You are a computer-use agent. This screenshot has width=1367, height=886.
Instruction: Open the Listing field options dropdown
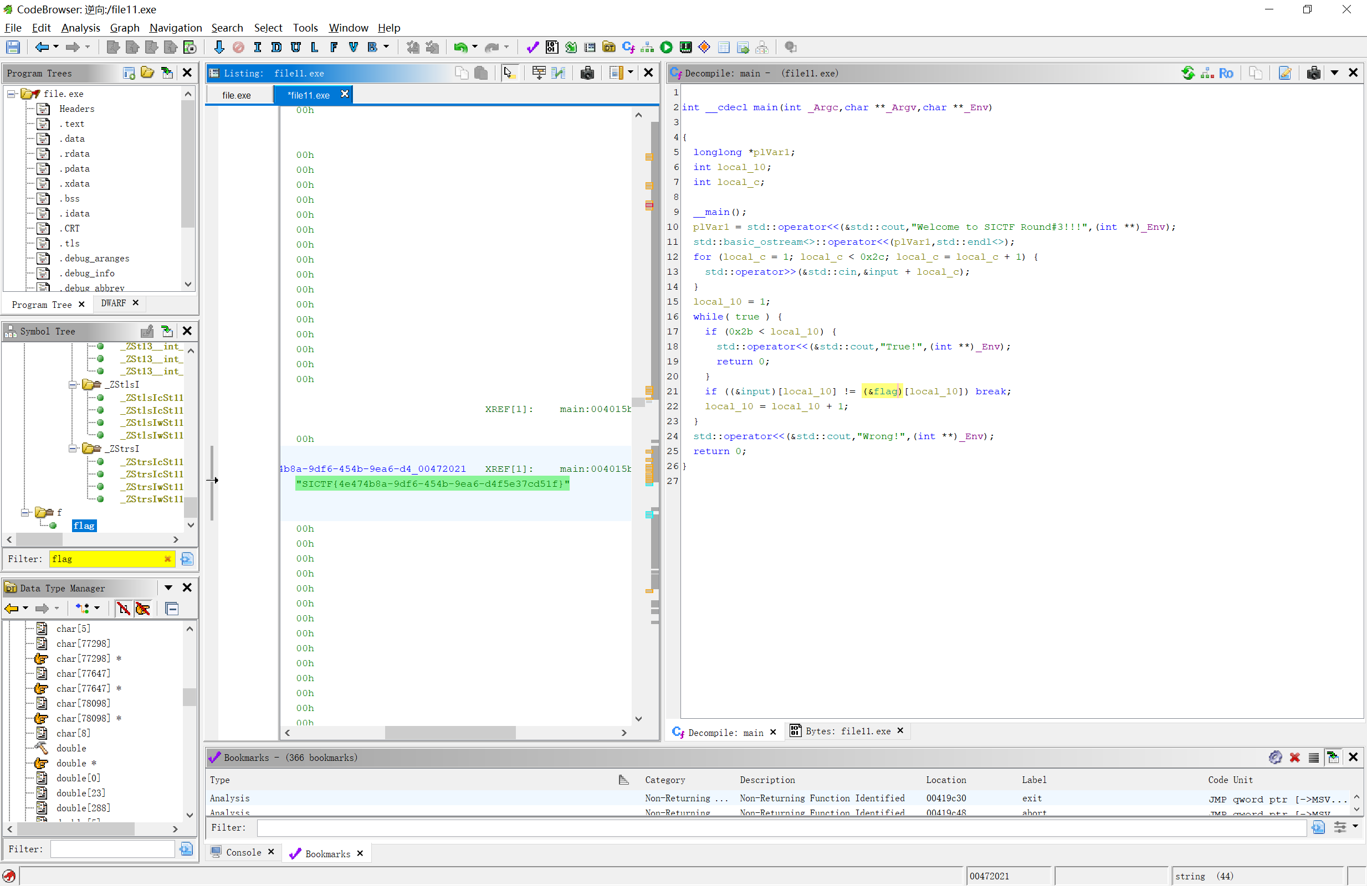coord(631,73)
